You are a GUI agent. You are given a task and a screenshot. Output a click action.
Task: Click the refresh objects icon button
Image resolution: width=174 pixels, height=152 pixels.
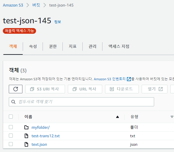16,89
